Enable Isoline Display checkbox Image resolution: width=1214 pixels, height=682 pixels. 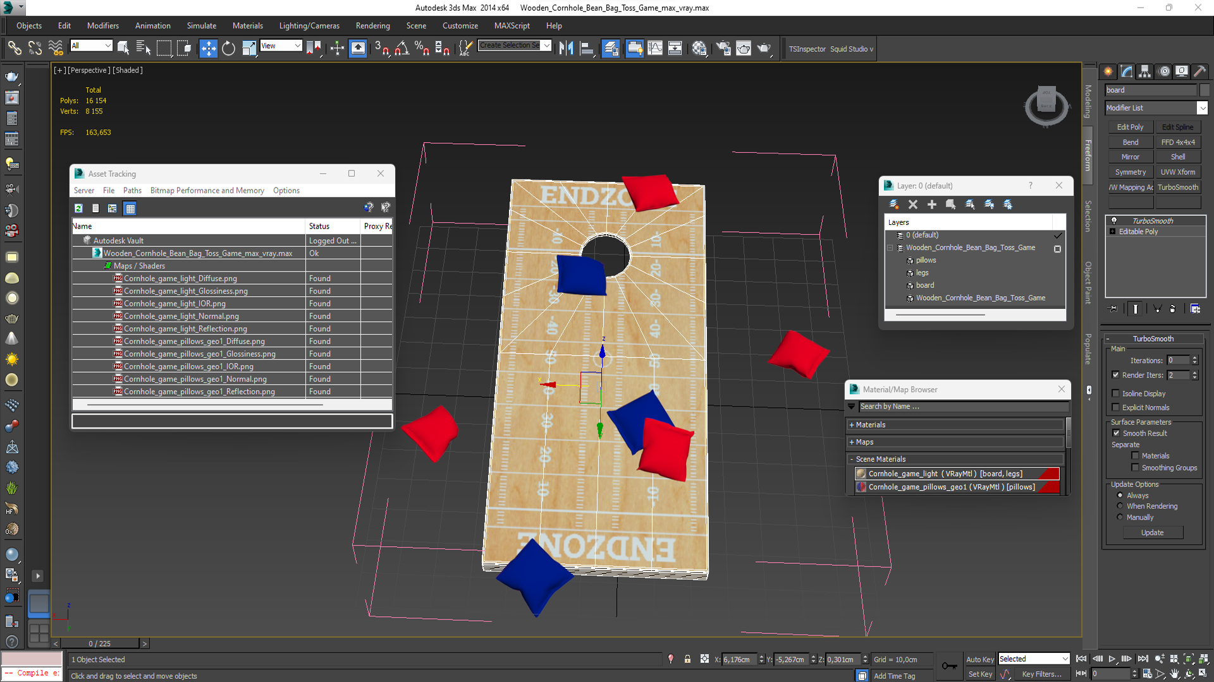[1116, 393]
